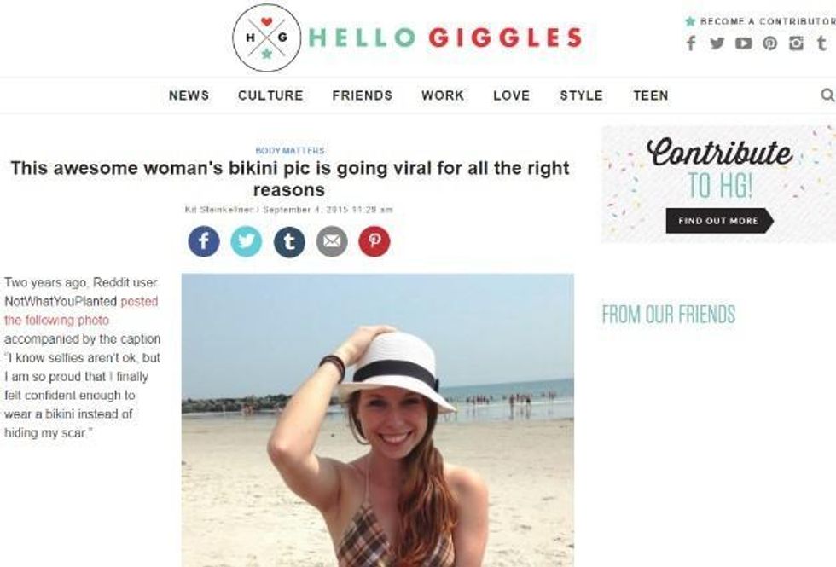Open the header Twitter bird icon

(717, 43)
